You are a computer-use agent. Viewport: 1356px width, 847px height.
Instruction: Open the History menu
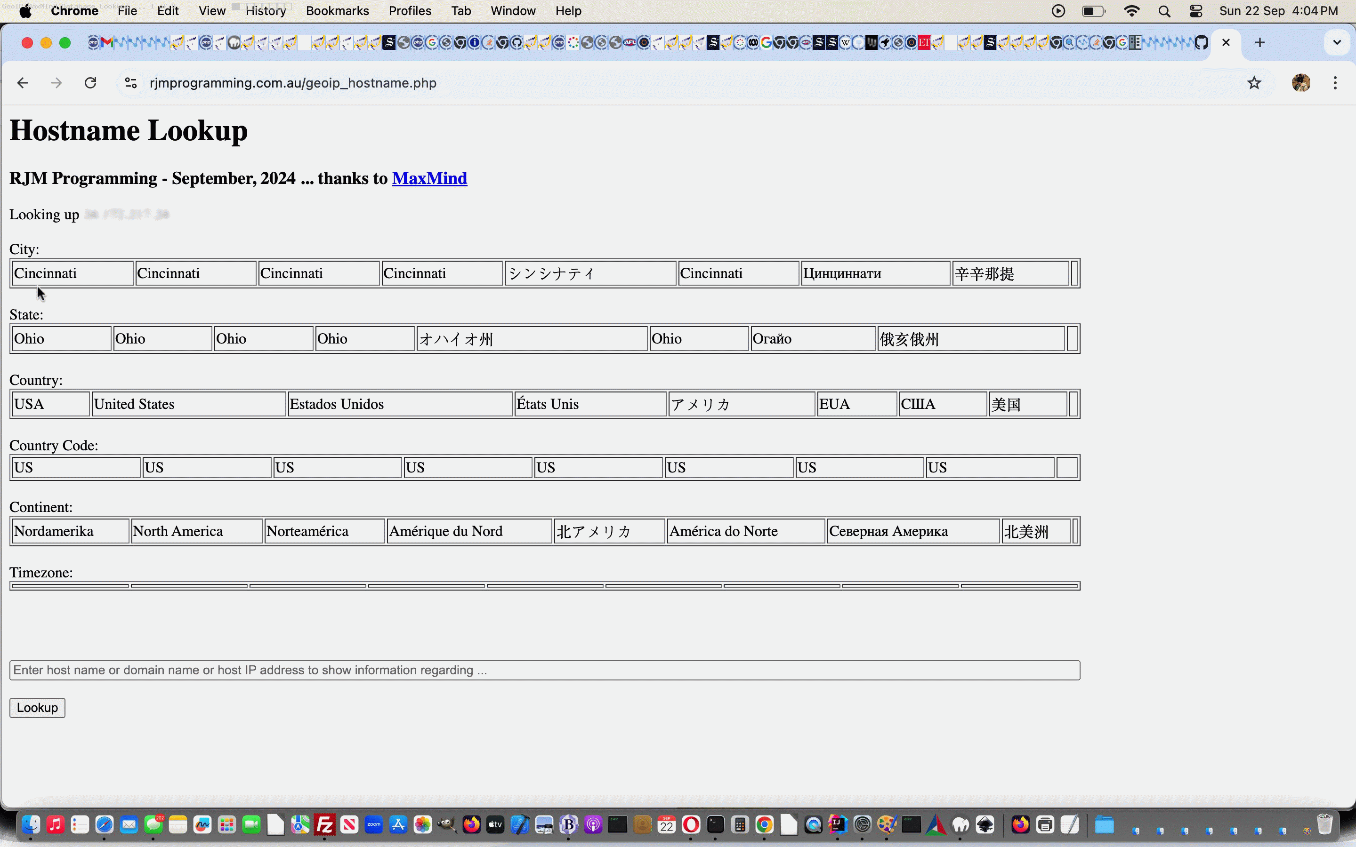266,11
